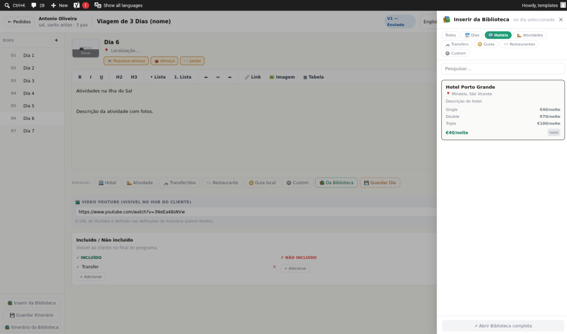Insert a table with Tabela
The height and width of the screenshot is (334, 567).
click(313, 77)
